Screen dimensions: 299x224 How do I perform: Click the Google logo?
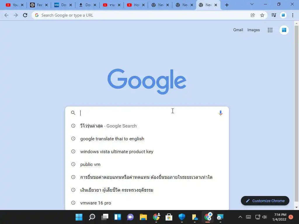pyautogui.click(x=147, y=81)
